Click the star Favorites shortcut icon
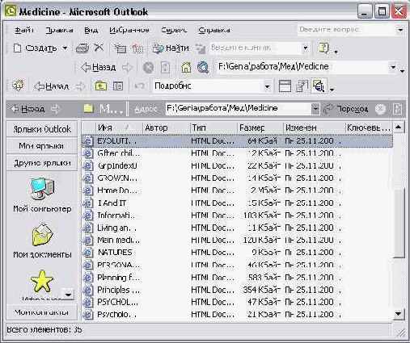The width and height of the screenshot is (410, 343). [x=42, y=282]
